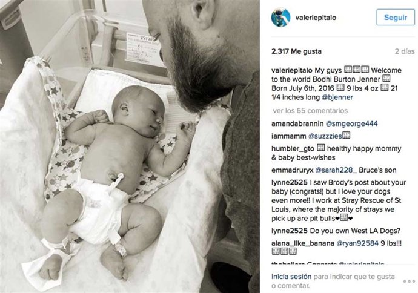Image resolution: width=418 pixels, height=293 pixels.
Task: Visit emmadruryx commenter profile
Action: (x=292, y=170)
